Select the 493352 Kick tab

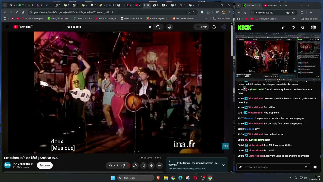pyautogui.click(x=251, y=5)
